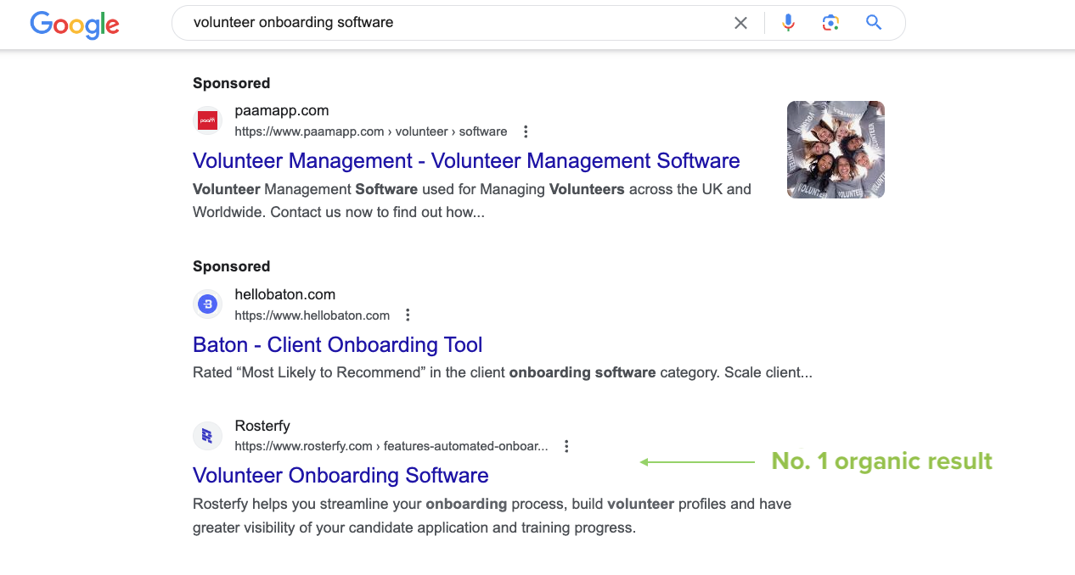Click the Rosterfy favicon
This screenshot has height=575, width=1075.
(x=207, y=436)
